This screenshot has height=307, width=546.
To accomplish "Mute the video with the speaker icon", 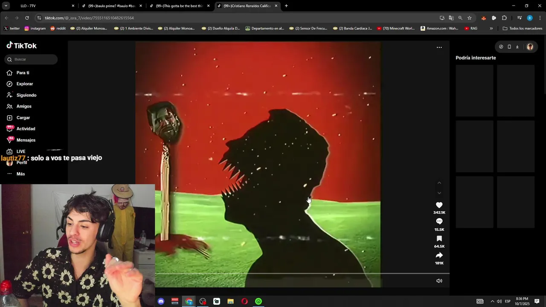I will tap(439, 281).
